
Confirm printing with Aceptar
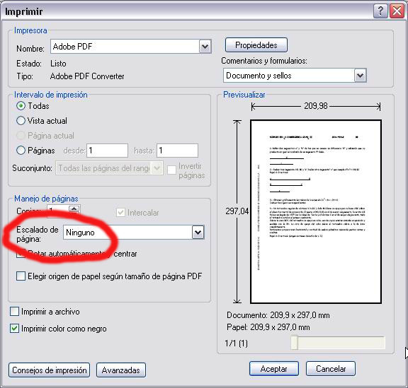pos(273,368)
